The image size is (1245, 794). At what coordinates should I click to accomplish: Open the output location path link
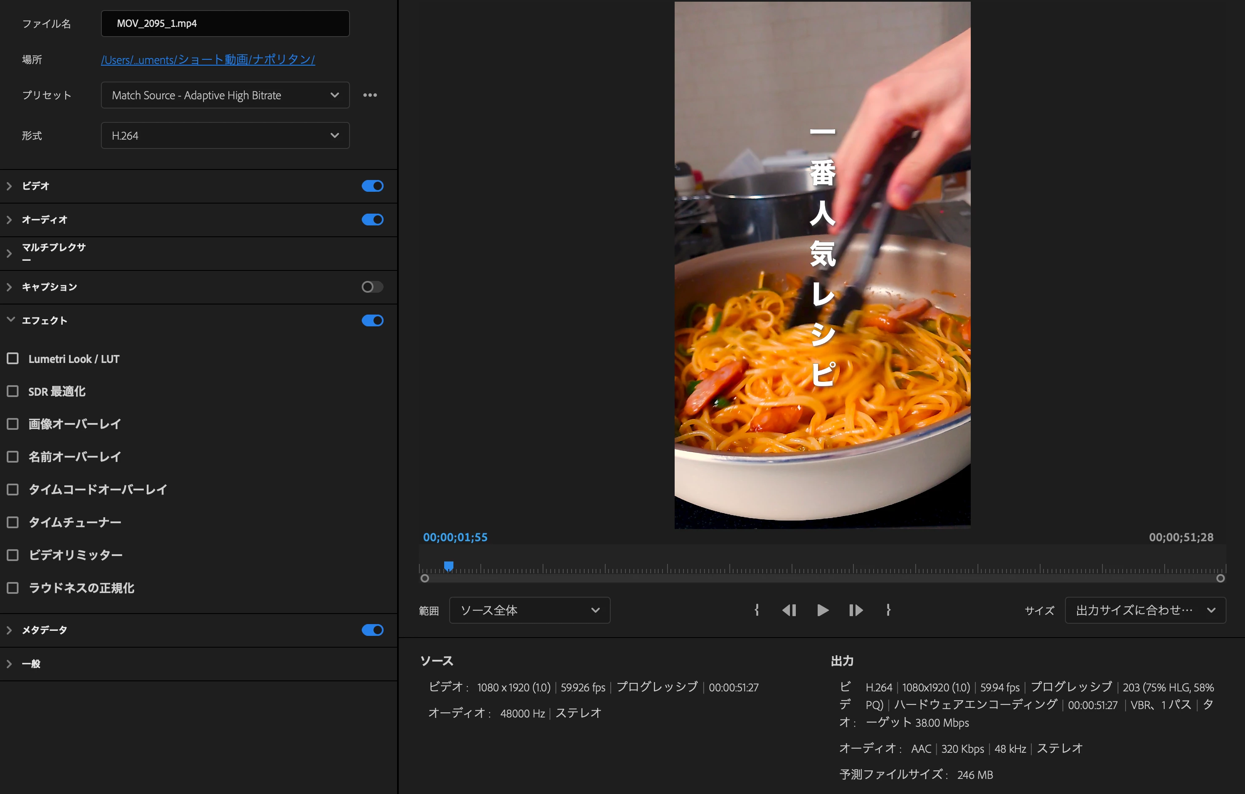click(x=208, y=60)
